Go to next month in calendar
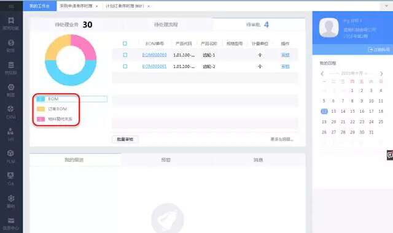Viewport: 393px width, 233px height. tap(381, 74)
